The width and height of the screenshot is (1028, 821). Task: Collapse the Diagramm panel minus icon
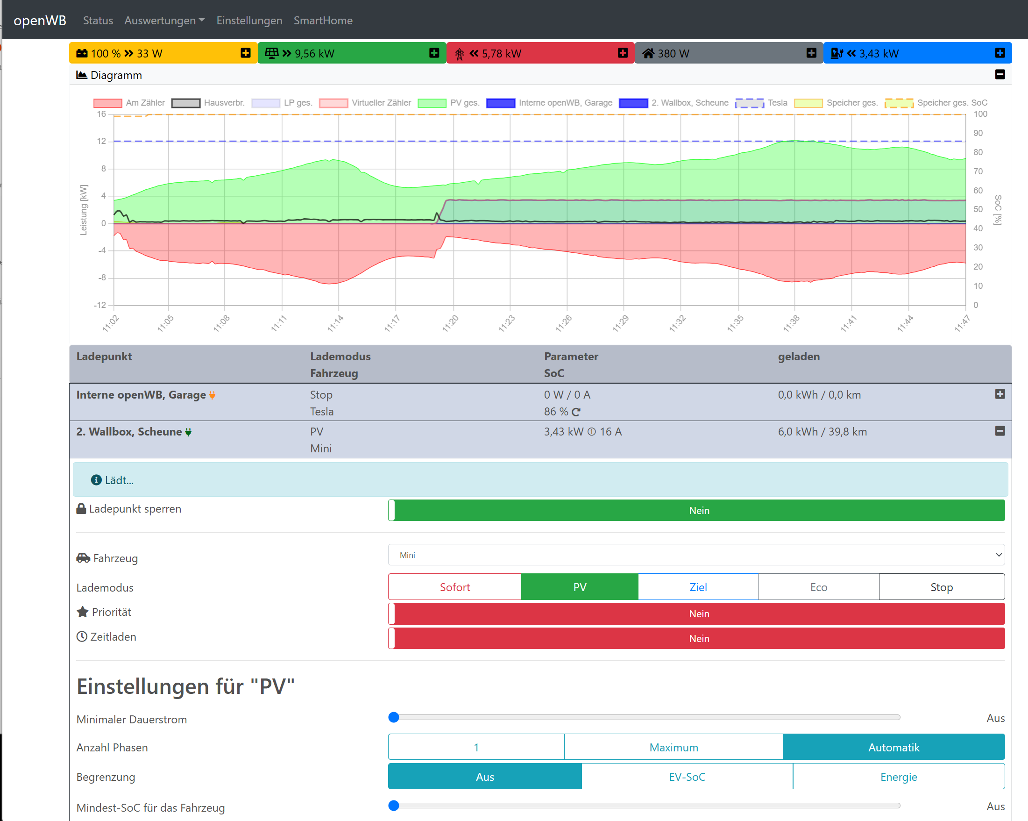point(1000,74)
